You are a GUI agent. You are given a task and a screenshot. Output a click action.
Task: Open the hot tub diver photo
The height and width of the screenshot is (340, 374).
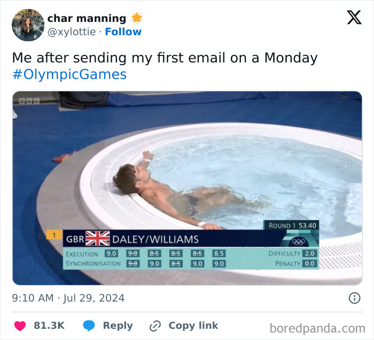[187, 188]
